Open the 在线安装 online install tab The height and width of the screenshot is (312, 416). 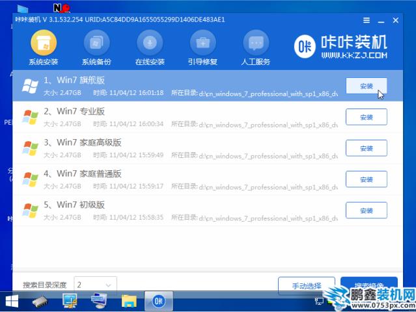point(150,47)
